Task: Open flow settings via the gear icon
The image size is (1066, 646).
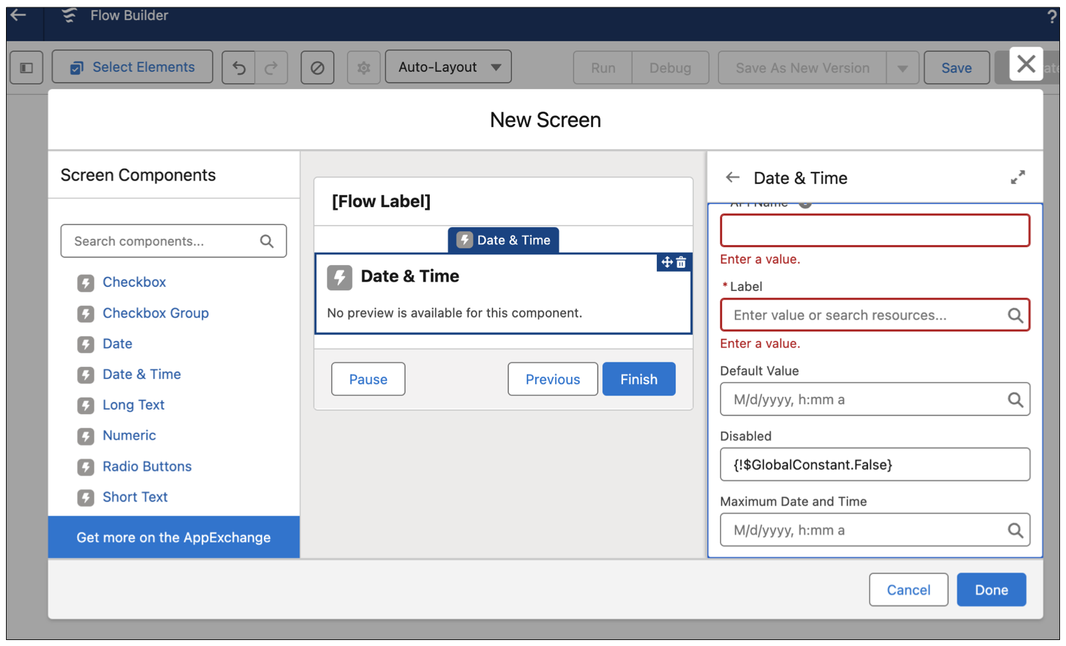Action: coord(363,67)
